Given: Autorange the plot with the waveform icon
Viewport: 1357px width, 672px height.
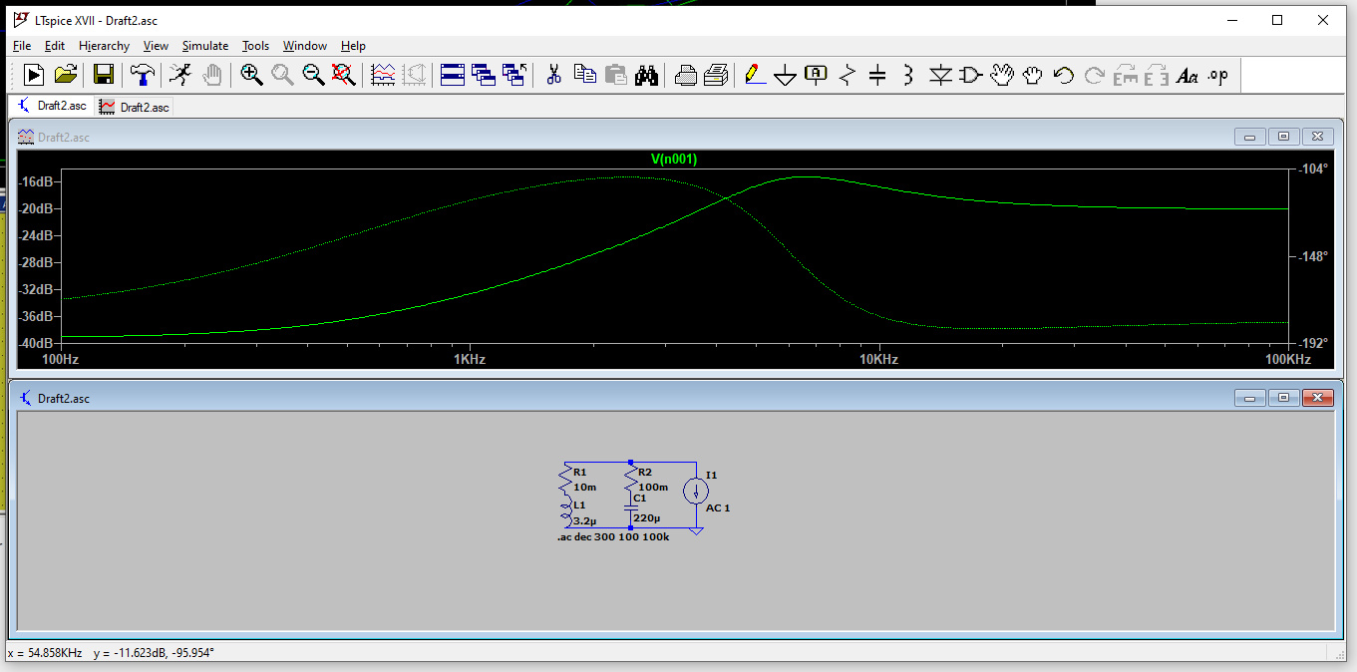Looking at the screenshot, I should point(383,75).
